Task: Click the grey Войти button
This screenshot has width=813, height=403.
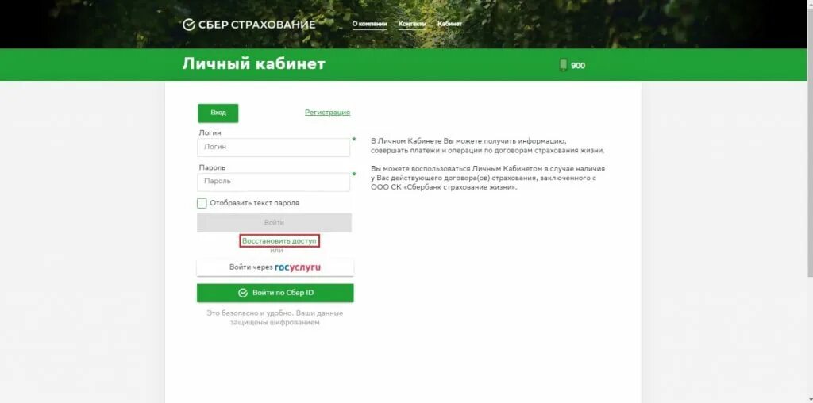Action: (274, 222)
